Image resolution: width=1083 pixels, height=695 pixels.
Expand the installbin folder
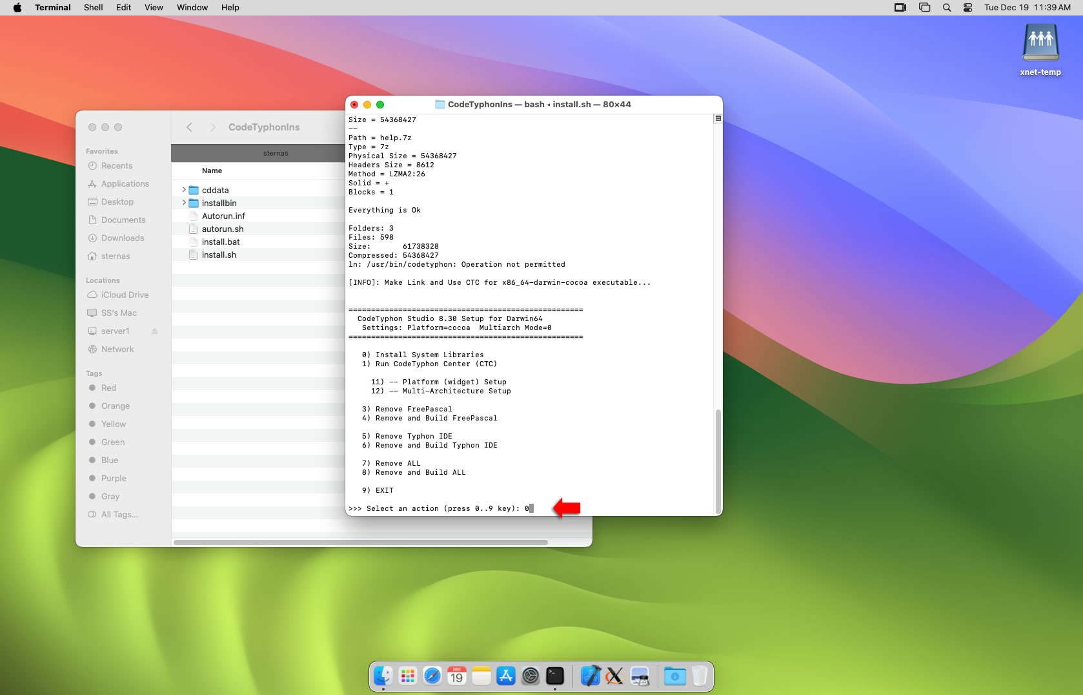[184, 203]
